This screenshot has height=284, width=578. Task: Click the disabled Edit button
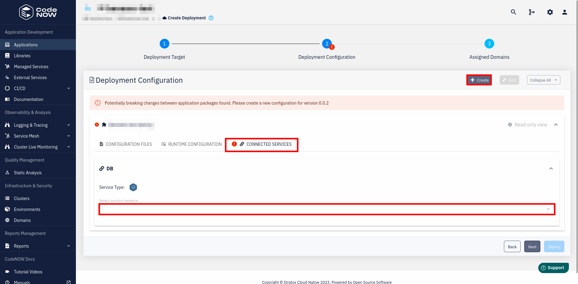[x=509, y=80]
